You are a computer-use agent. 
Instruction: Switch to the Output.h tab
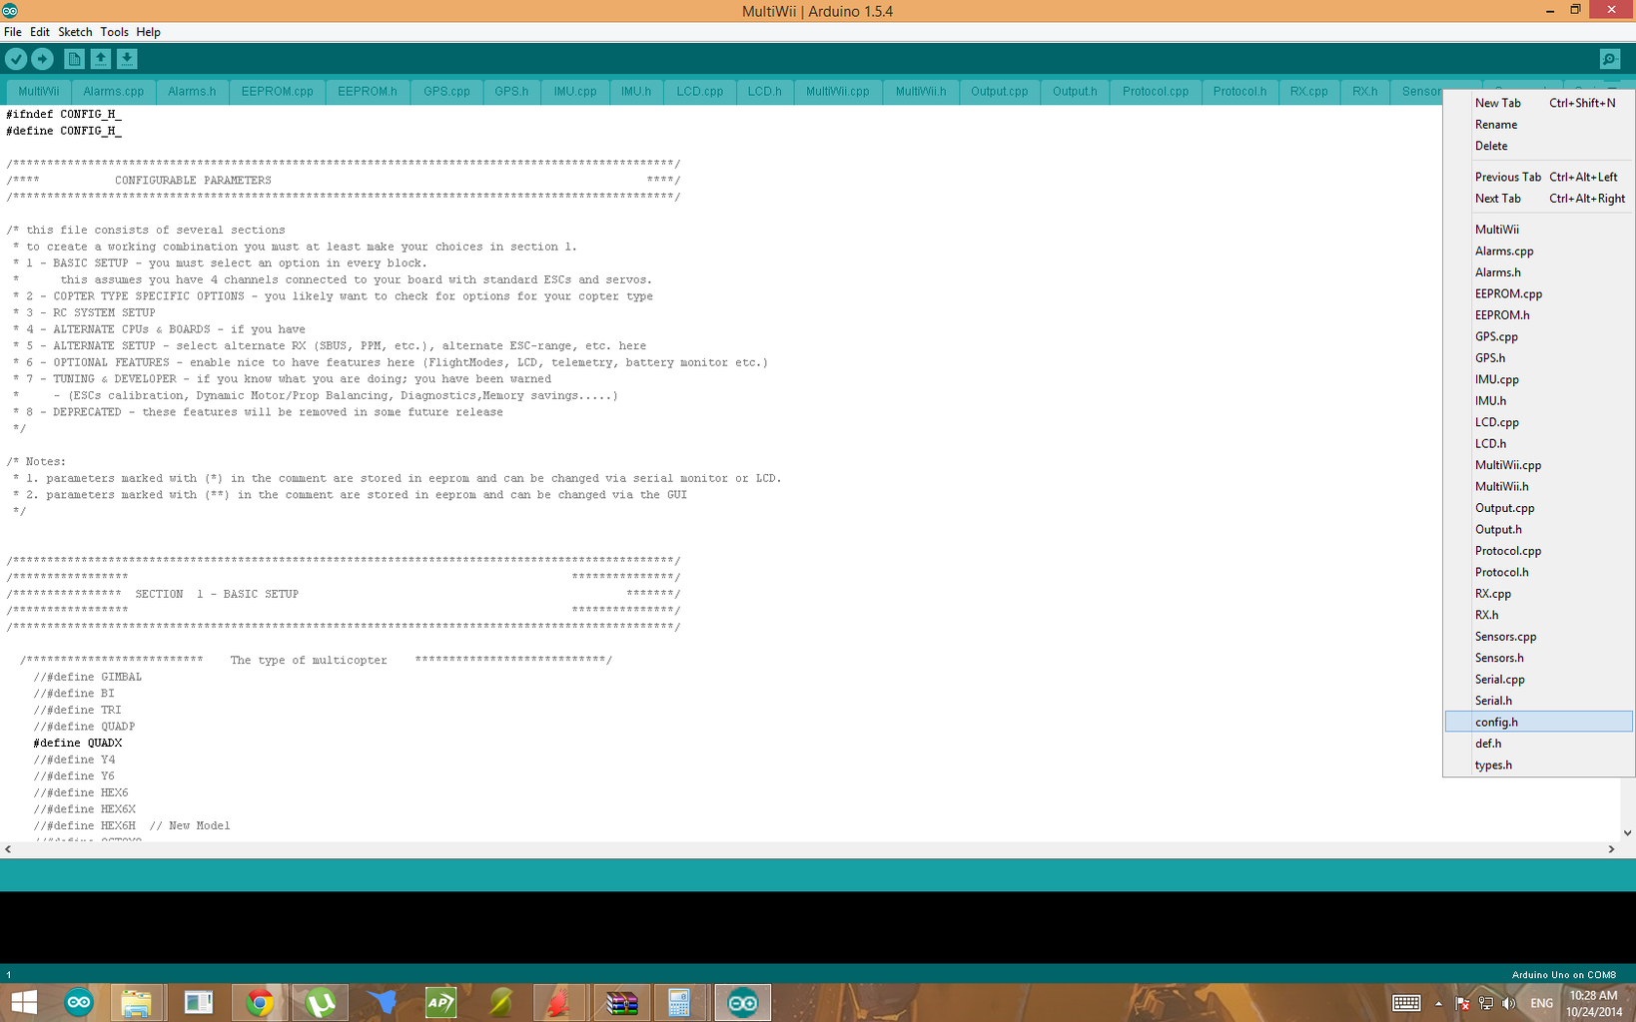tap(1075, 91)
